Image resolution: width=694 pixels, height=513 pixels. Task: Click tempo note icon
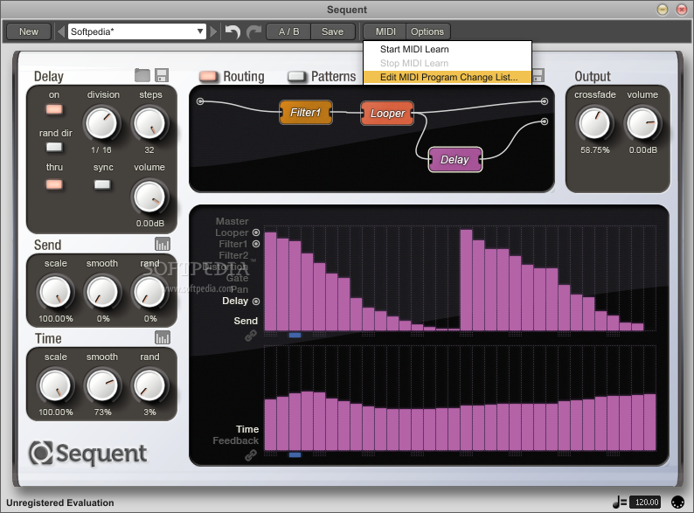coord(619,502)
